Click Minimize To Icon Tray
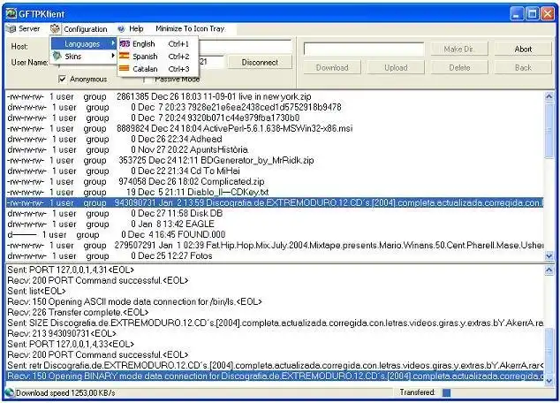The image size is (560, 403). click(190, 28)
